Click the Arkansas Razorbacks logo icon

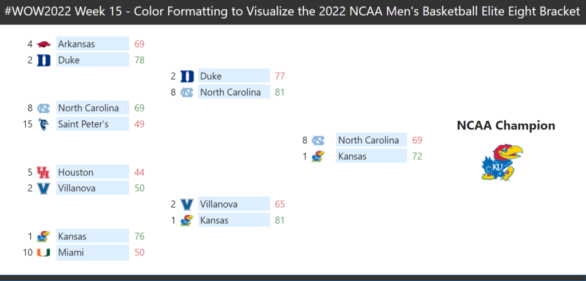(43, 44)
